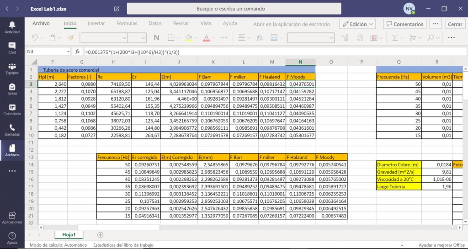Go to Calendario in the sidebar
This screenshot has height=249, width=468.
[x=12, y=109]
